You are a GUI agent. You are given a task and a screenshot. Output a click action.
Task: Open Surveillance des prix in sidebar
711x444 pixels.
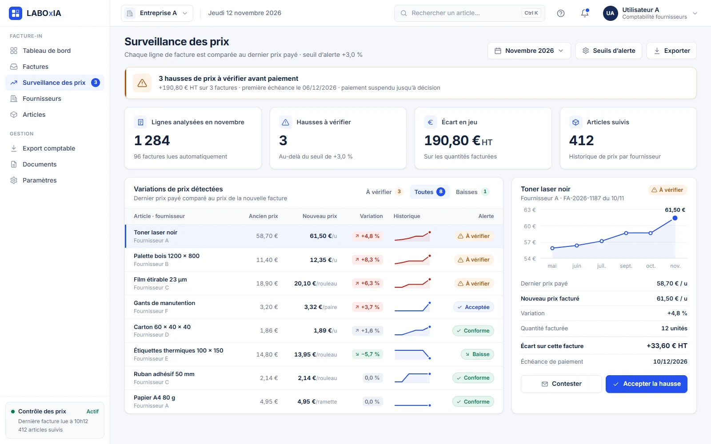click(55, 83)
